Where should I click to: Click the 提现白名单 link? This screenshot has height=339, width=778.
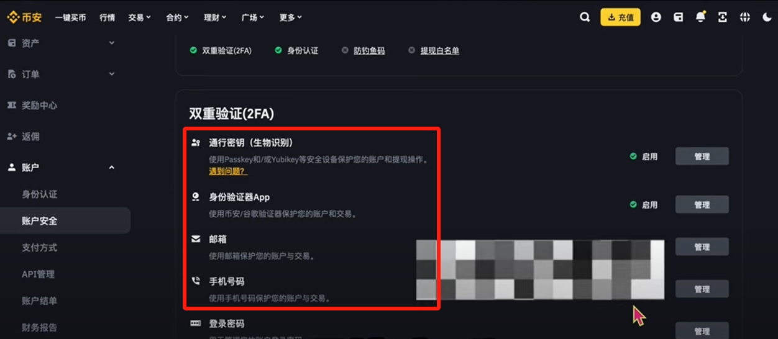coord(439,51)
